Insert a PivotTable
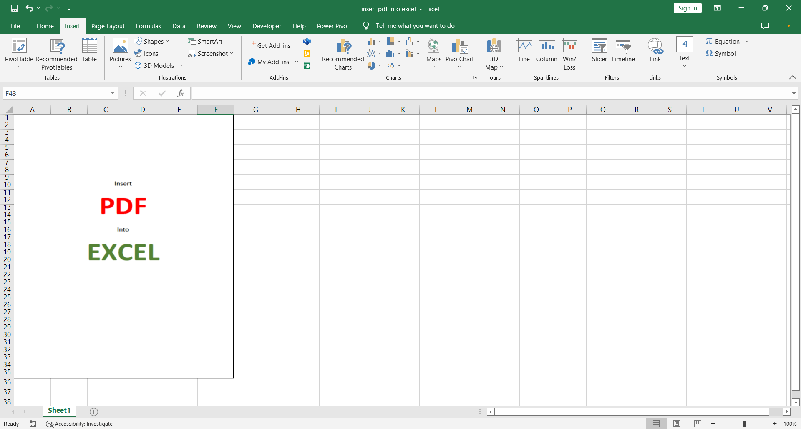Screen dimensions: 801x429 [18, 53]
